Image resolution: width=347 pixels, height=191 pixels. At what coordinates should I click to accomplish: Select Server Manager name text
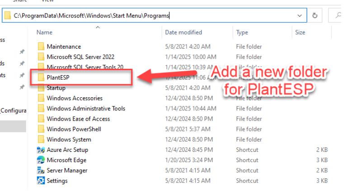click(x=67, y=171)
